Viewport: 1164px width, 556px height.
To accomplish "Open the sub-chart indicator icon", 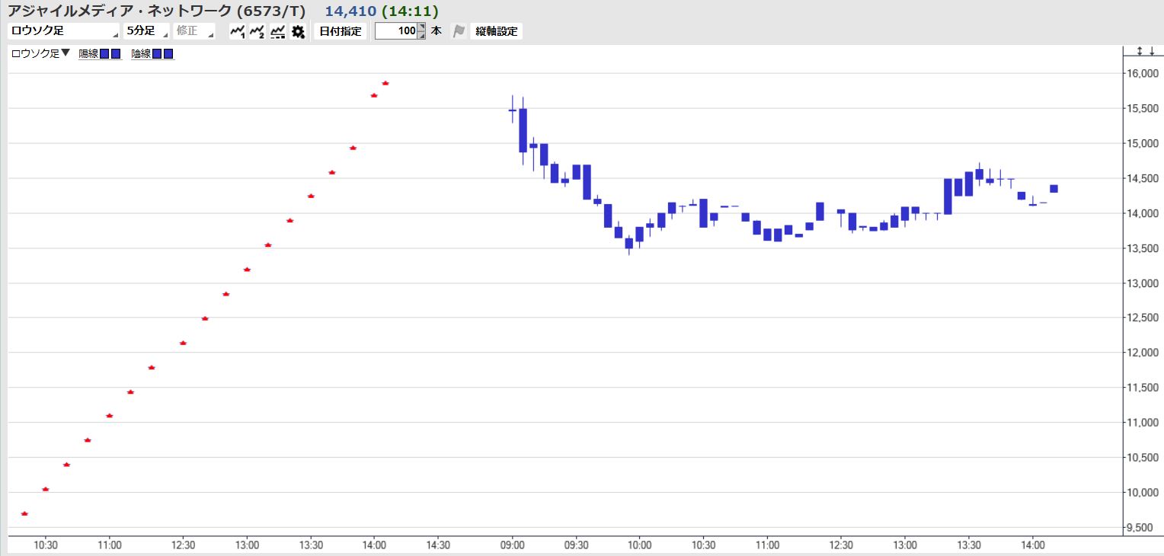I will pyautogui.click(x=278, y=31).
